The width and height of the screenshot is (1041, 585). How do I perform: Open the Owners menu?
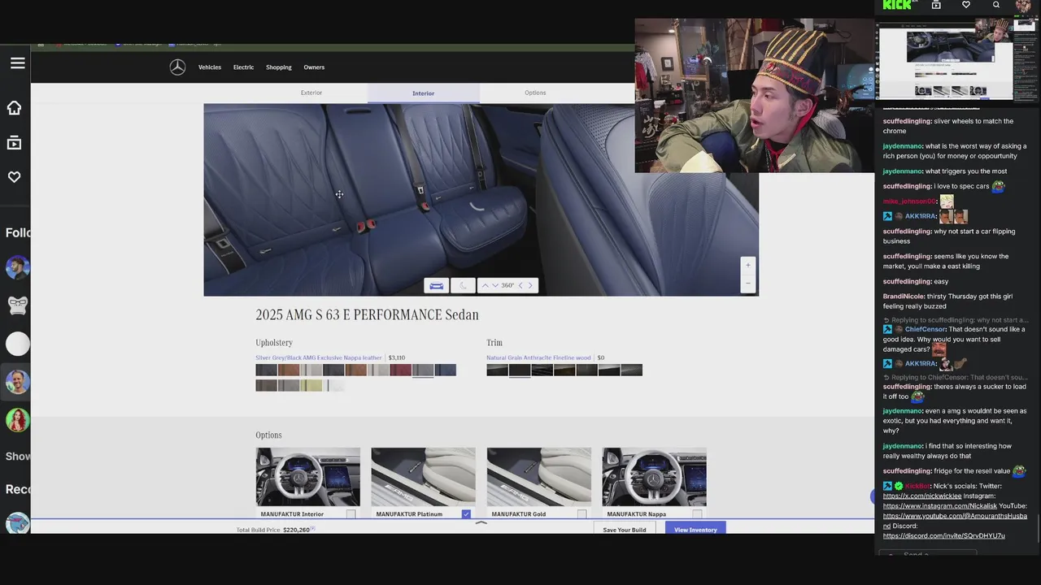coord(314,67)
